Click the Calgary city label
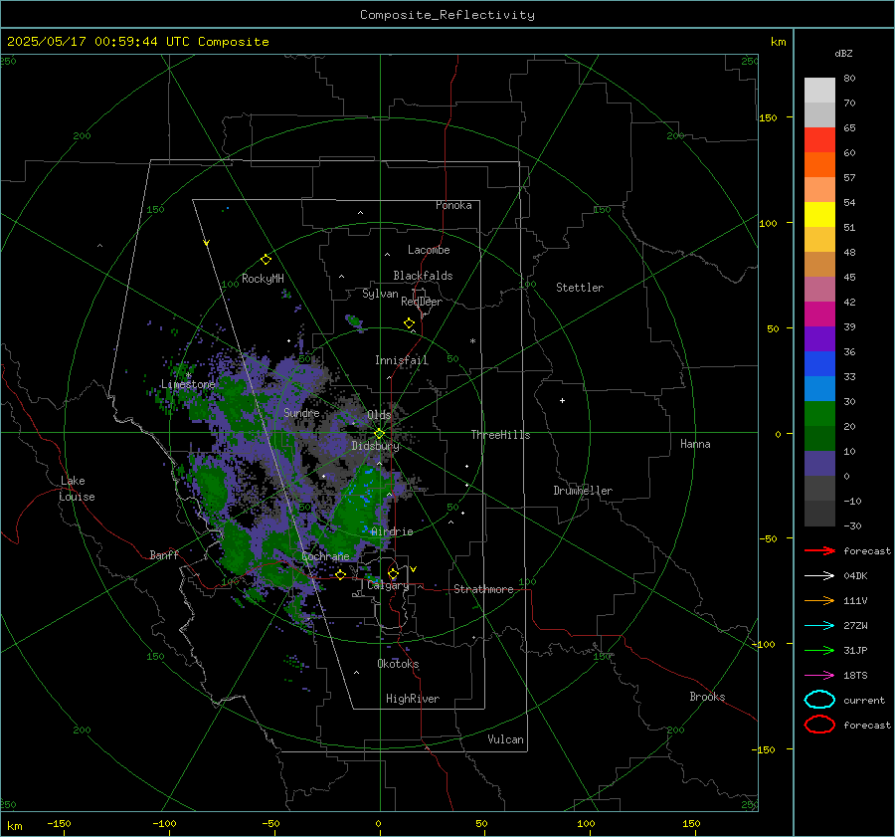 [x=388, y=585]
